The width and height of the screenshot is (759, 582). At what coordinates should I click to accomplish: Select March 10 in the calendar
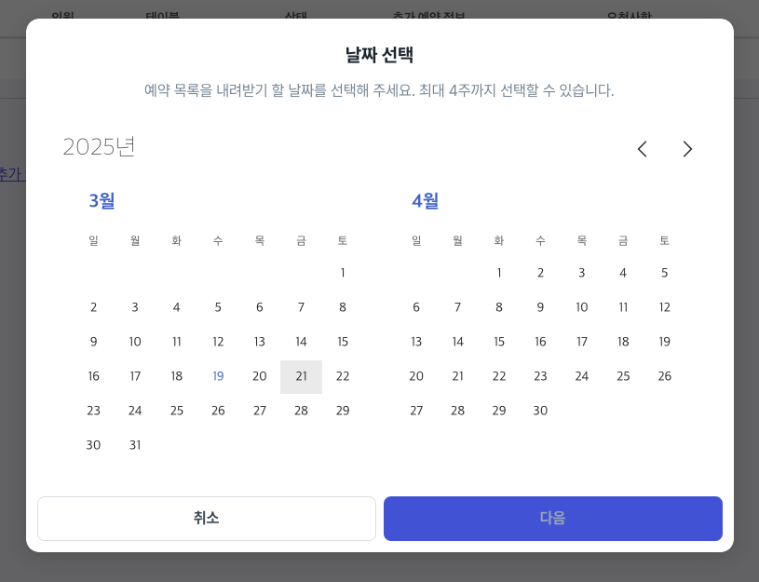point(135,342)
